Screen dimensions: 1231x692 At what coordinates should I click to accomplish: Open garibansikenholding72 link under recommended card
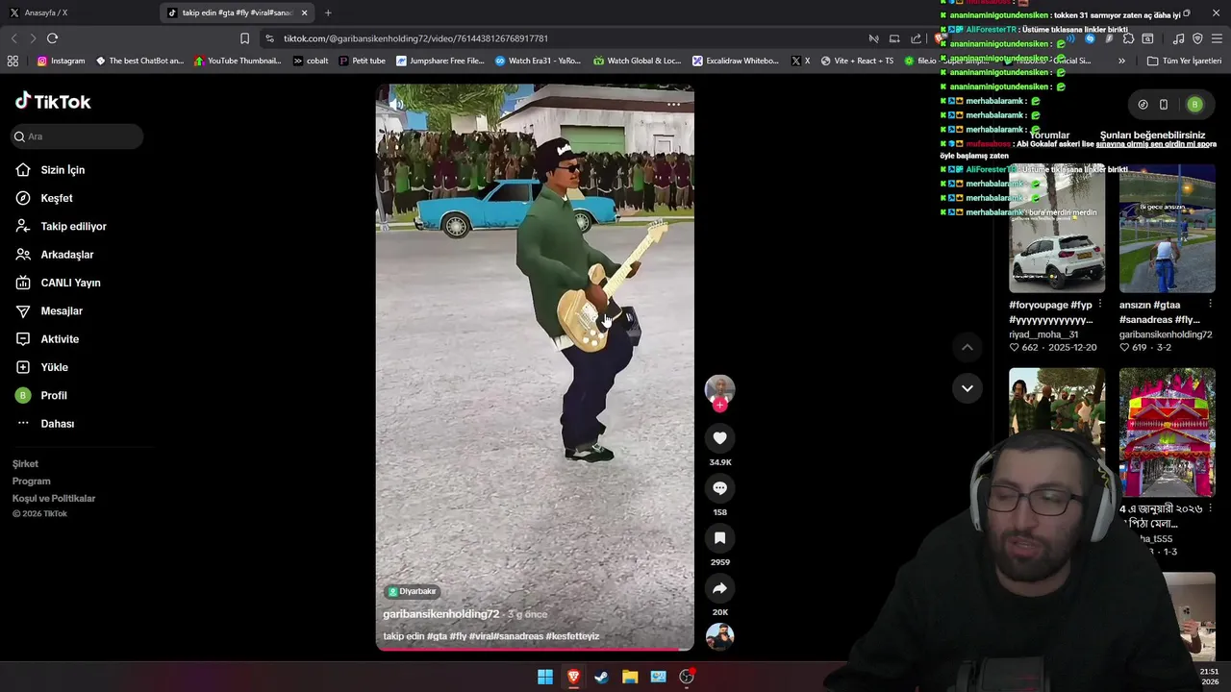coord(1166,334)
